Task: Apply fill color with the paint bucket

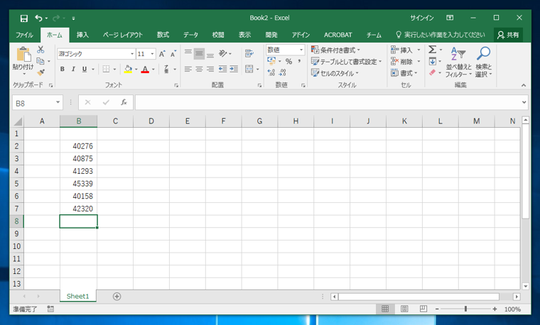Action: (x=128, y=69)
